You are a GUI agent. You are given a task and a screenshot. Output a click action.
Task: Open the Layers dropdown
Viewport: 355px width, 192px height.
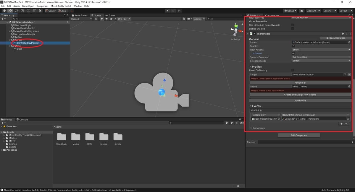click(x=330, y=11)
